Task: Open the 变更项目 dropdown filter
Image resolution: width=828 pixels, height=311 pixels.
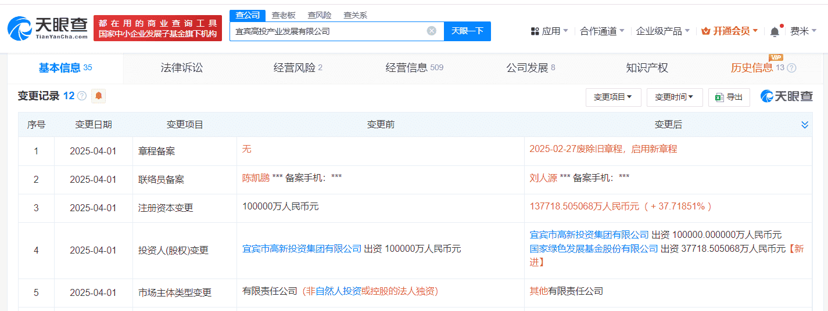Action: [613, 97]
